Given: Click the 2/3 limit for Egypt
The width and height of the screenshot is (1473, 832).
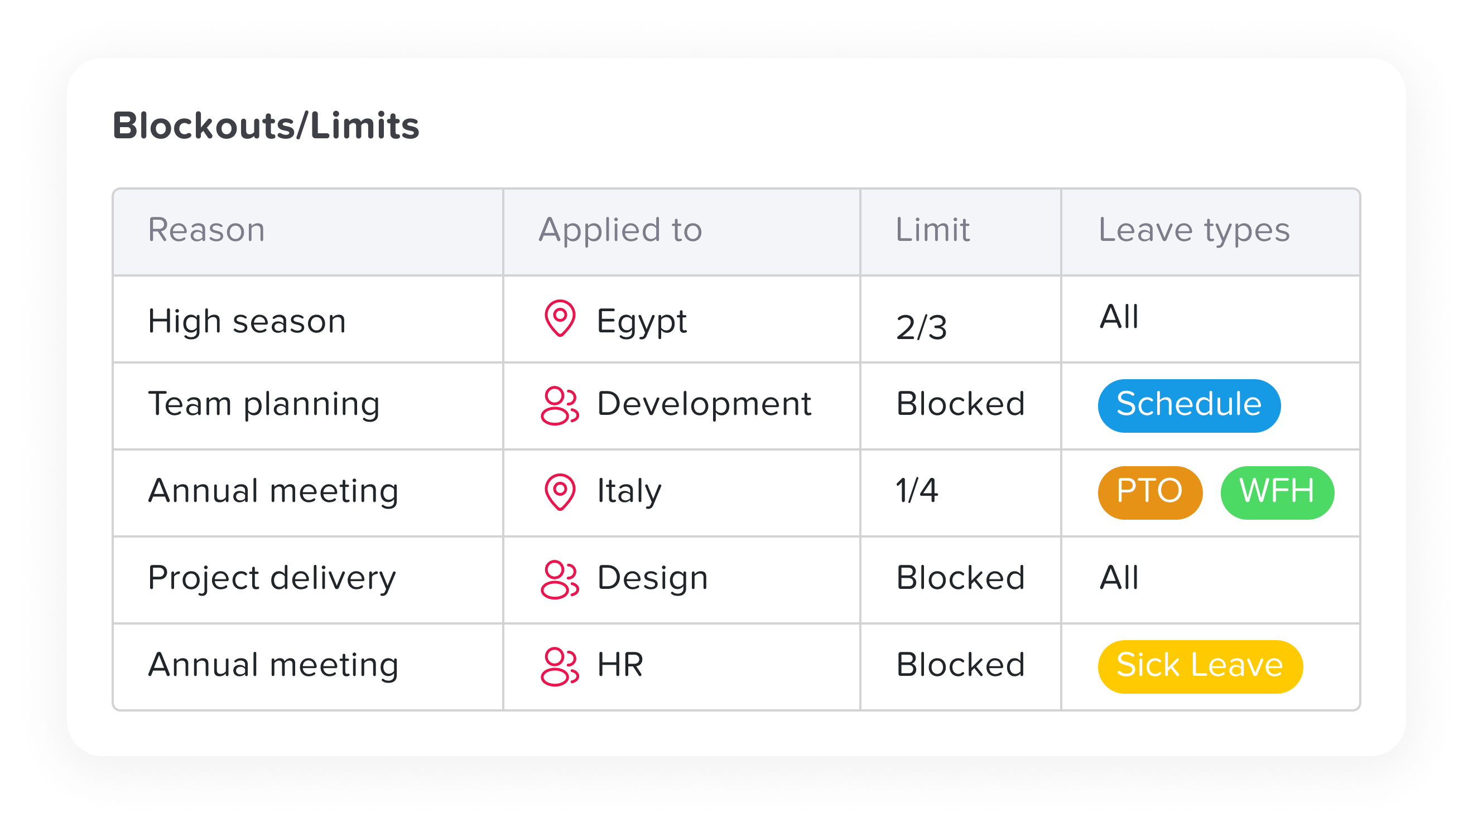Looking at the screenshot, I should (921, 327).
